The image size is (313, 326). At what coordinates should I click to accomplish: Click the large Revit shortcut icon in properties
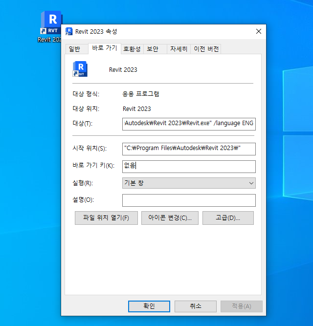[x=80, y=69]
